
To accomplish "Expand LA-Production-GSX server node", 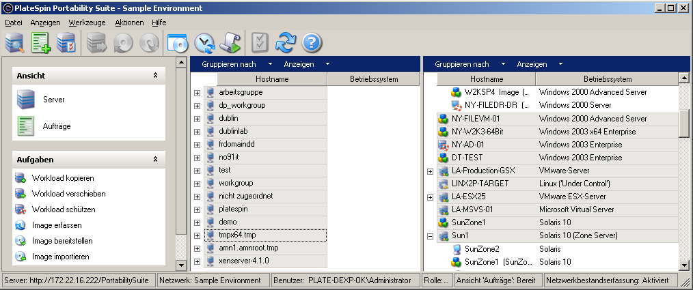I will 430,171.
